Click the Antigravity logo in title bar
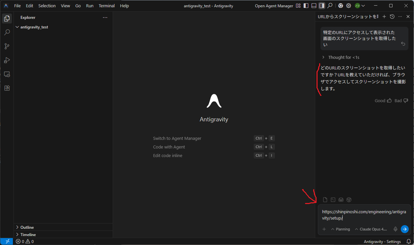Screen dimensions: 414x245 tap(6, 6)
